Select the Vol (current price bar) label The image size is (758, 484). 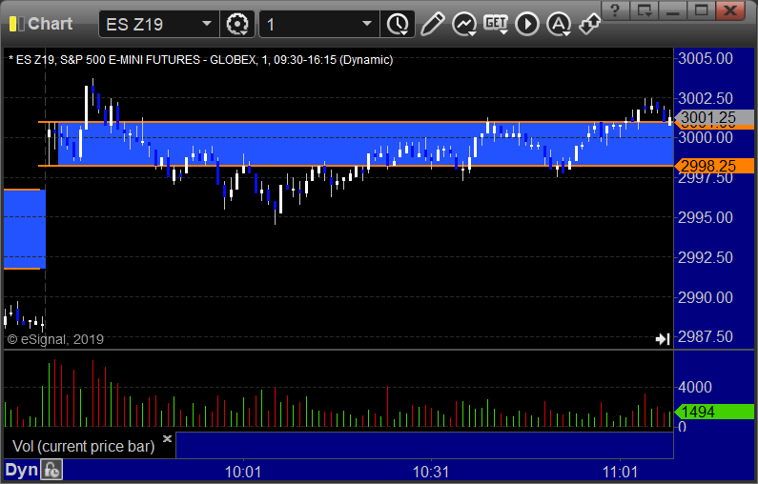click(x=84, y=446)
